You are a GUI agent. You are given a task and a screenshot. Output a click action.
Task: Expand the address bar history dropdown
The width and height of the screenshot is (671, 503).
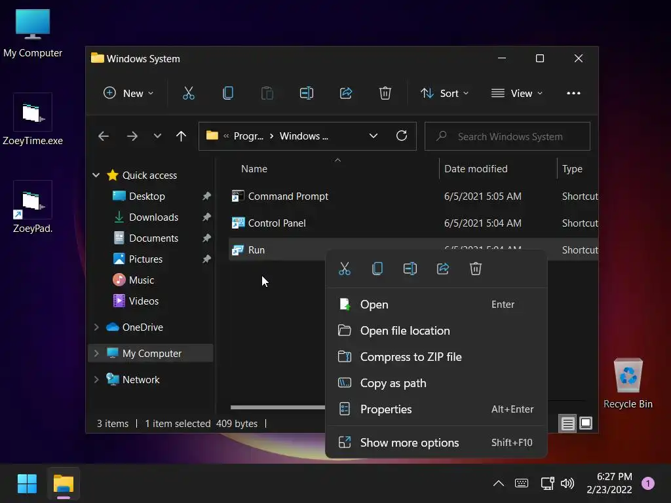click(x=373, y=136)
